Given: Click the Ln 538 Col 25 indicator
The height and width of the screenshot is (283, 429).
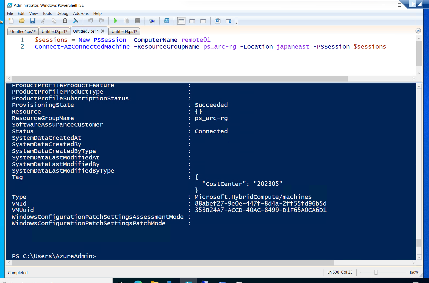Looking at the screenshot, I should (x=340, y=272).
